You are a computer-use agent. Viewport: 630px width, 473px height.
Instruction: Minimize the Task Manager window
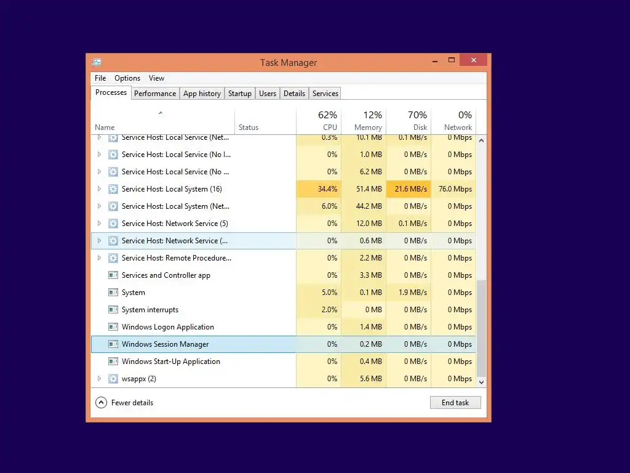pyautogui.click(x=435, y=61)
